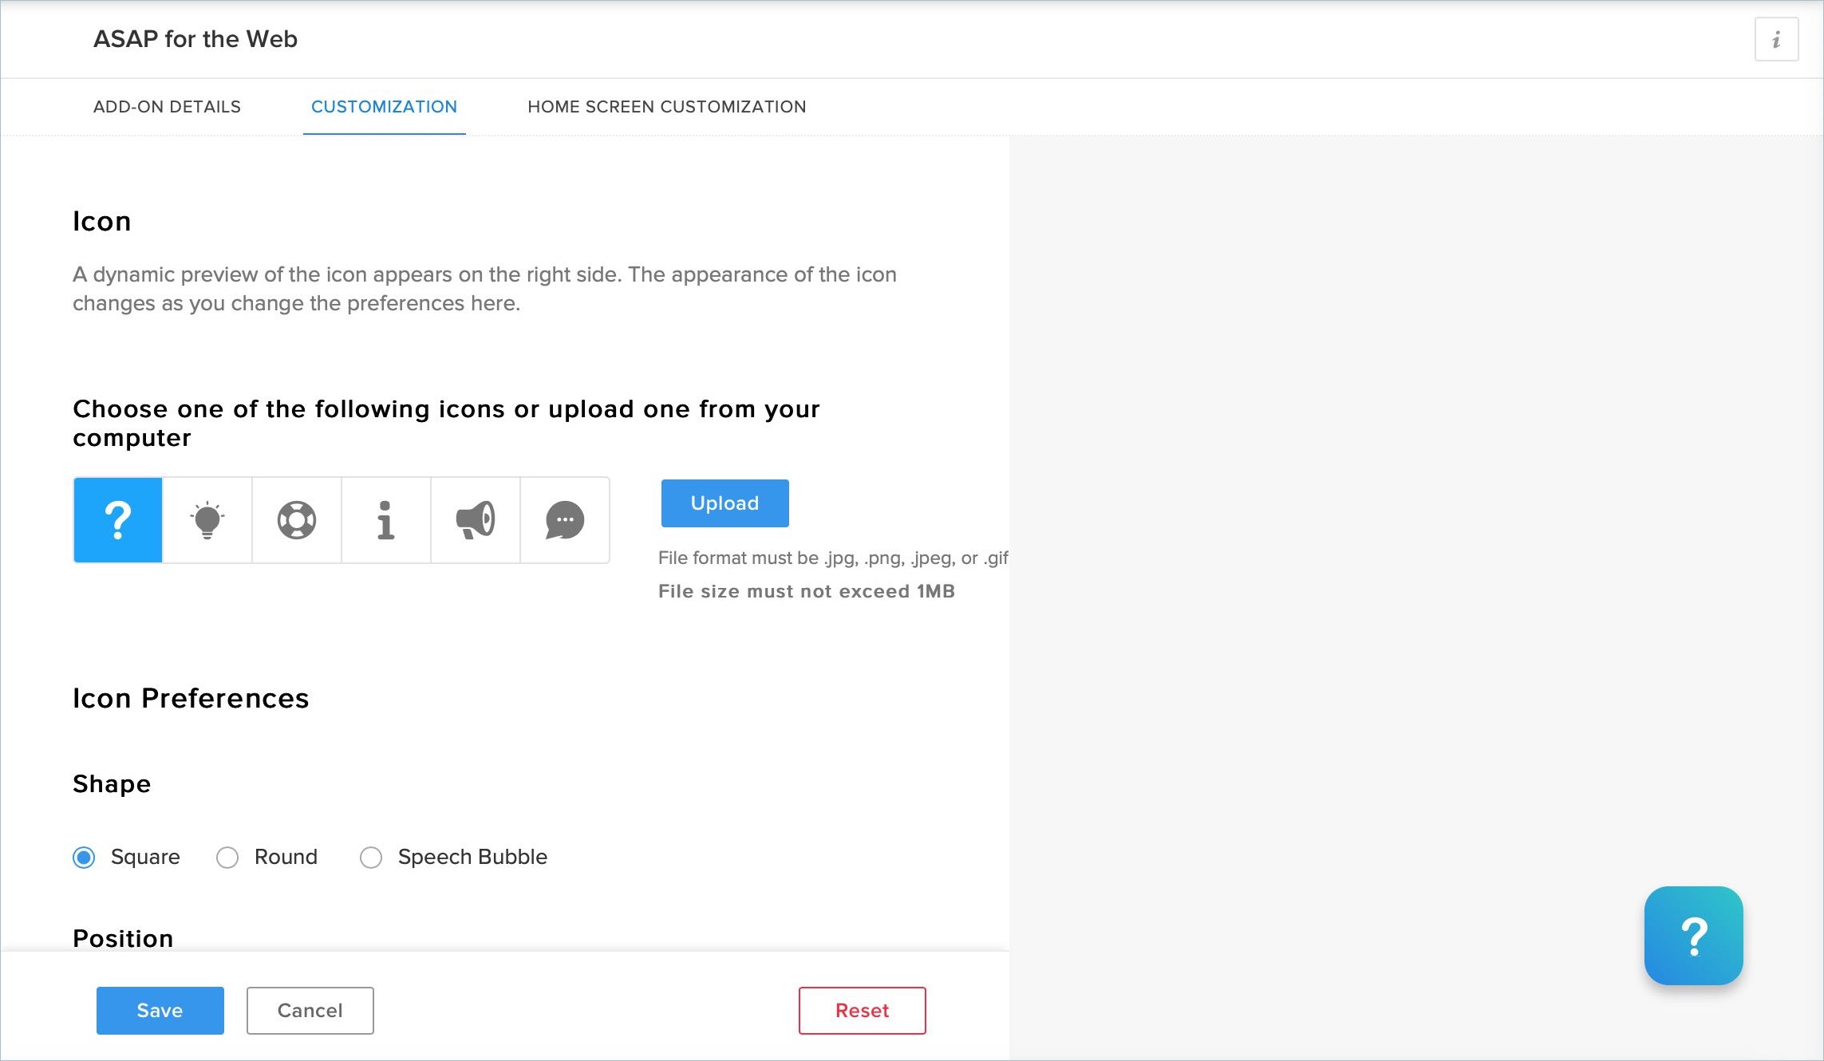Select the letter i info icon
This screenshot has height=1061, width=1824.
click(x=386, y=520)
